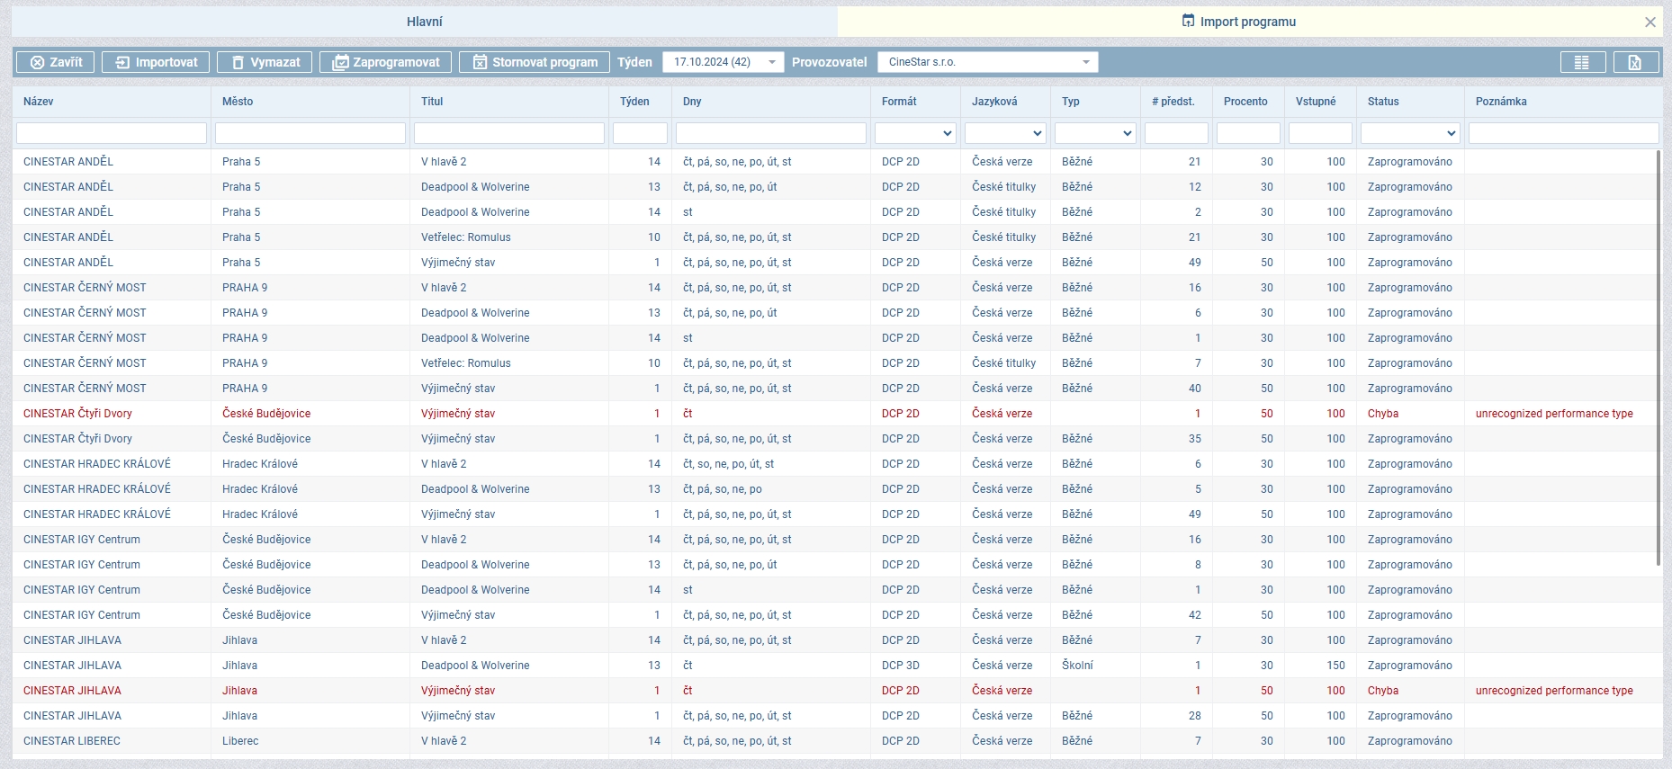This screenshot has height=769, width=1672.
Task: Close the Import programu tab
Action: click(x=1650, y=22)
